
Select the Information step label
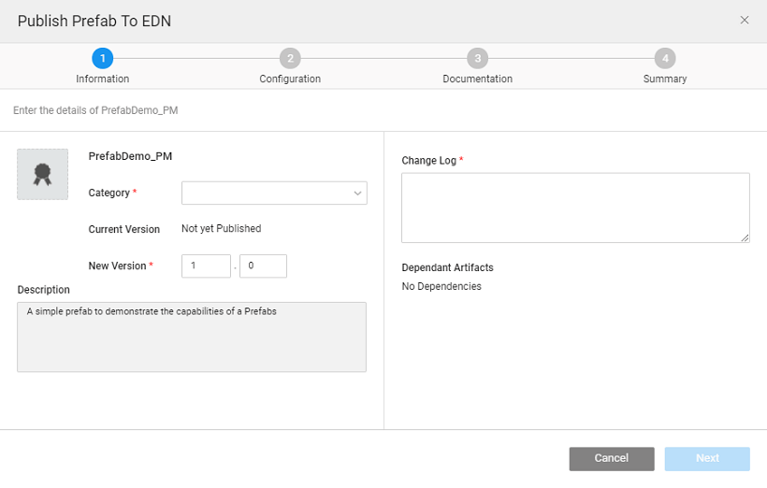coord(103,79)
